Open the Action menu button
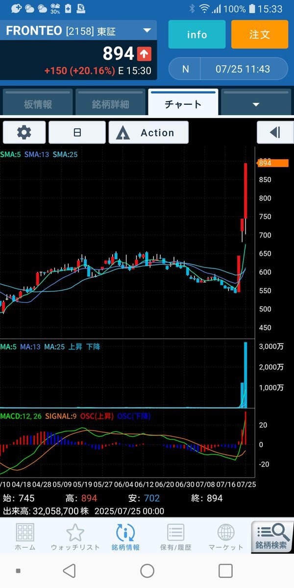 (x=148, y=132)
